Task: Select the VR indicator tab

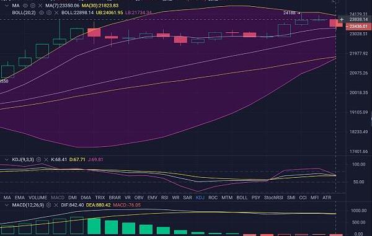Action: [127, 198]
